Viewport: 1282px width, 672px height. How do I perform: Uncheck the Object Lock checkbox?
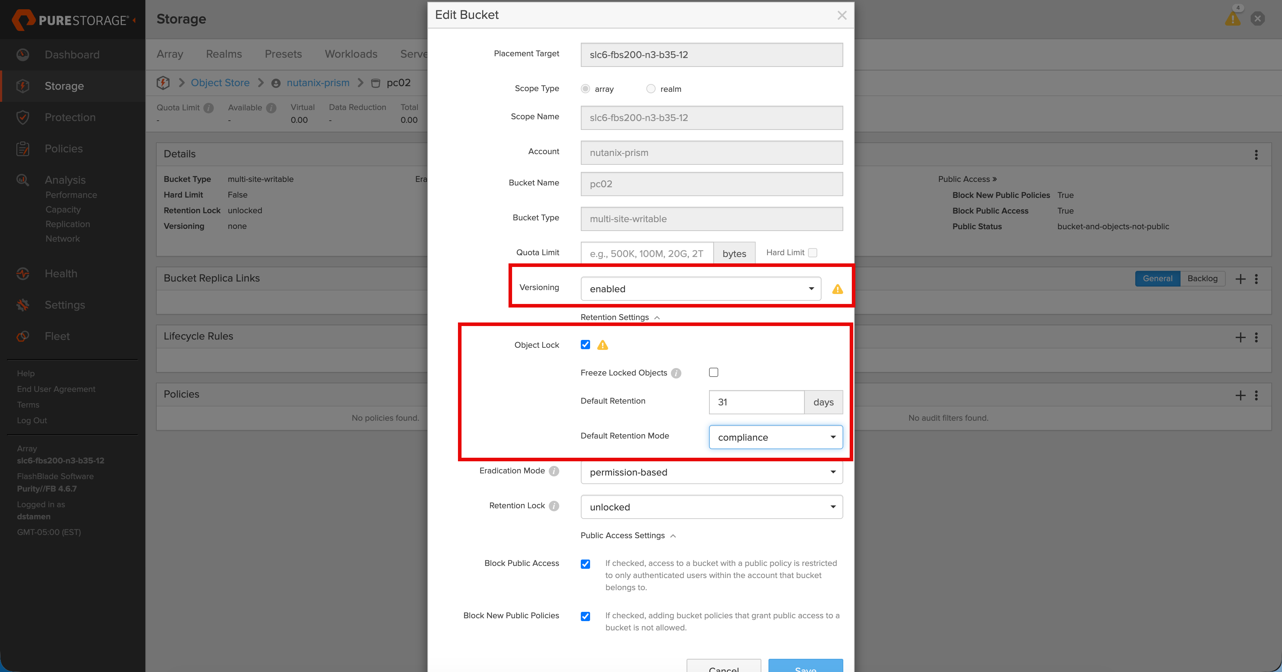click(x=585, y=345)
